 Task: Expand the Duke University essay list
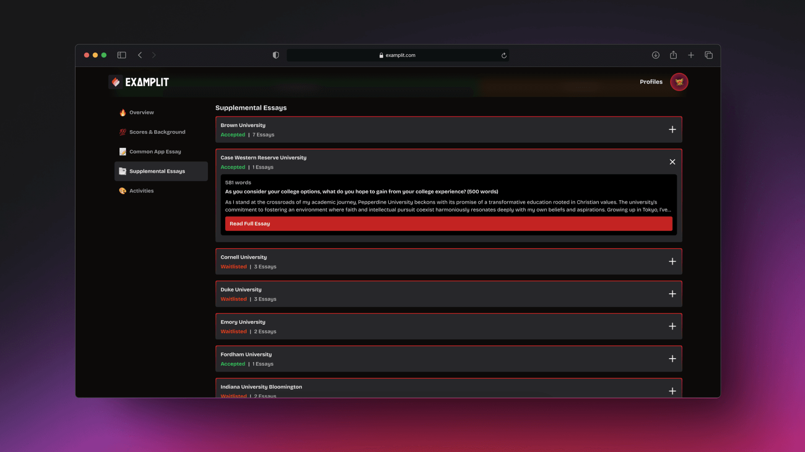click(672, 293)
